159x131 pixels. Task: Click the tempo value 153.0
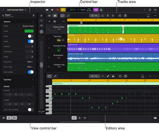[x=83, y=10]
